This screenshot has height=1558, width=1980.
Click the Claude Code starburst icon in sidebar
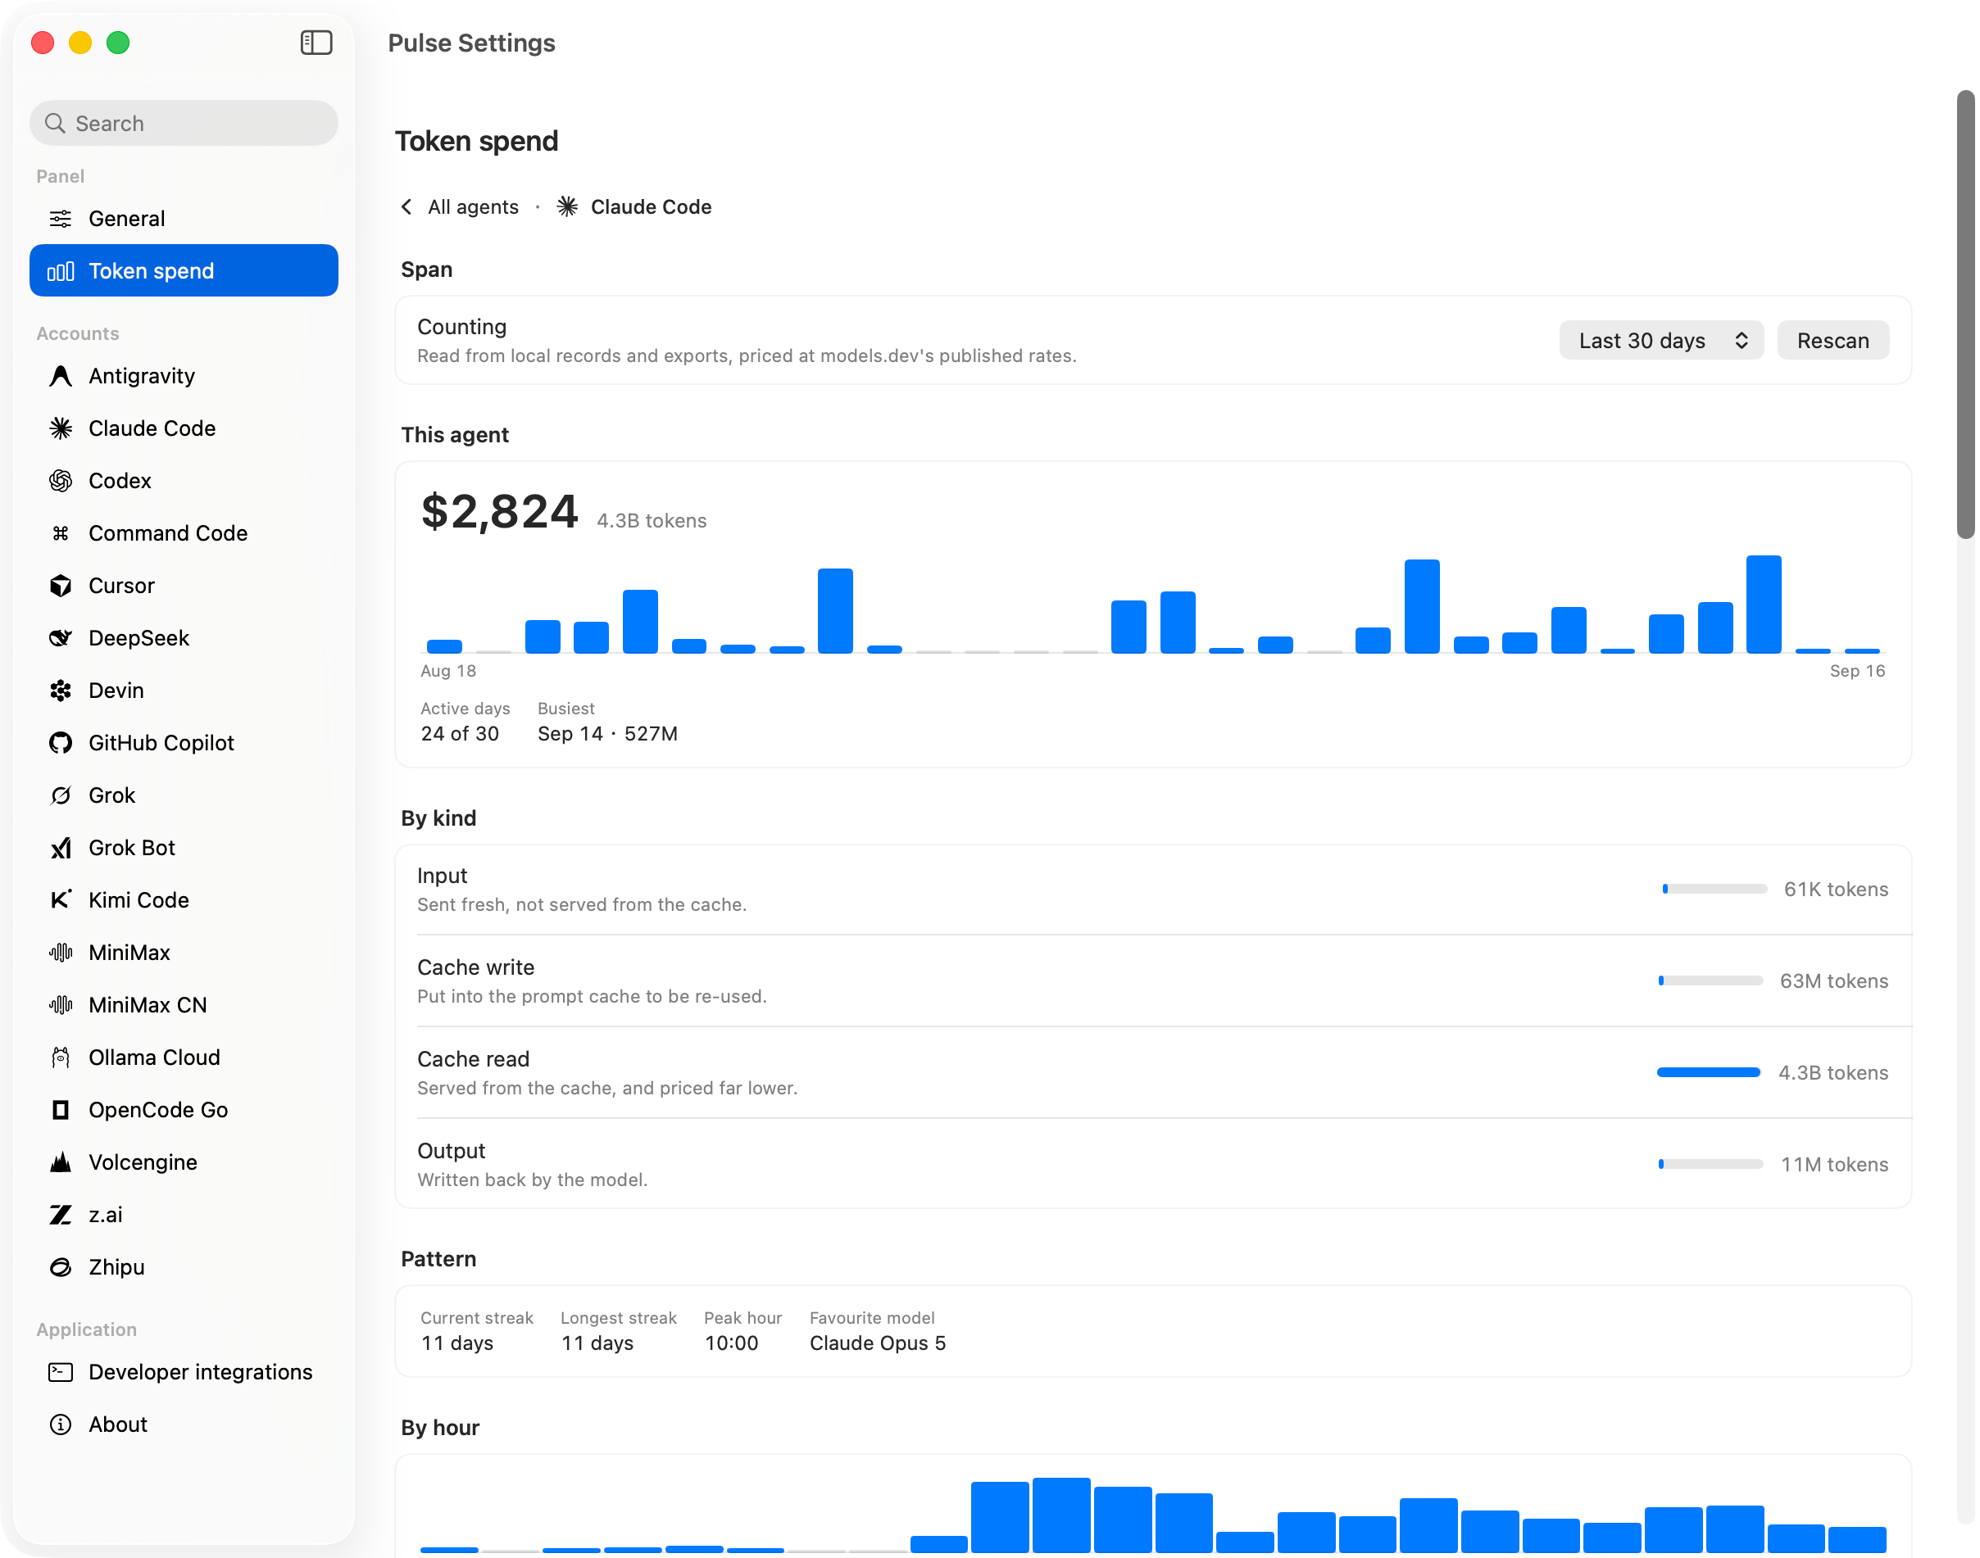click(60, 428)
